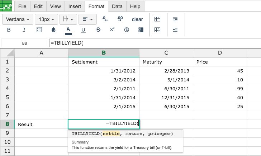
Task: Click the indent icon in top row
Action: pyautogui.click(x=175, y=19)
